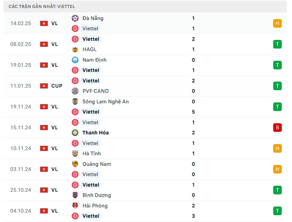292x222 pixels.
Task: Click the red B result badge
Action: point(277,128)
